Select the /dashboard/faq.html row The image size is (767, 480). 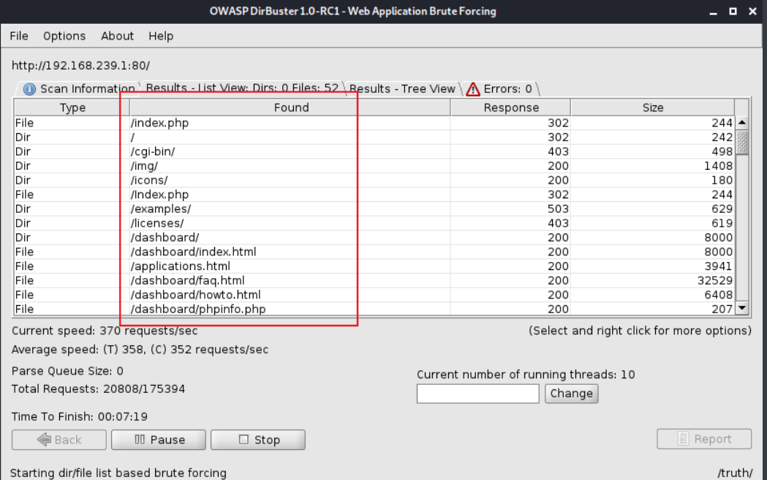[x=374, y=280]
